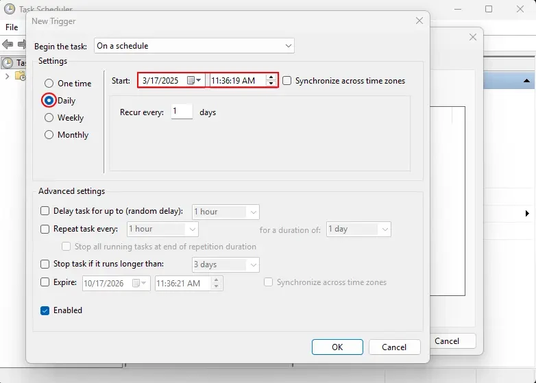The width and height of the screenshot is (536, 383).
Task: Click the back arrow in Task Scheduler toolbar
Action: (x=8, y=45)
